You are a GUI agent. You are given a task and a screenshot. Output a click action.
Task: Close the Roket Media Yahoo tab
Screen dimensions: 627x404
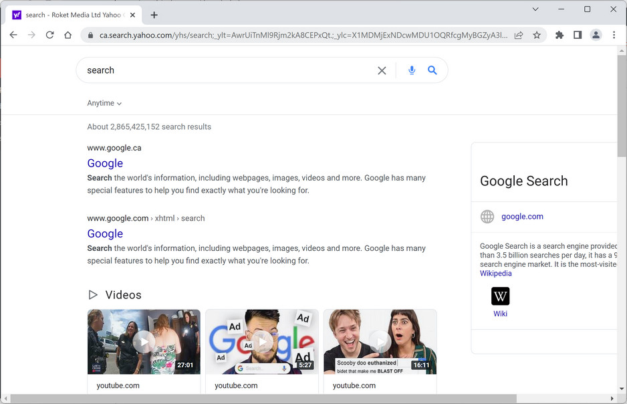coord(133,15)
